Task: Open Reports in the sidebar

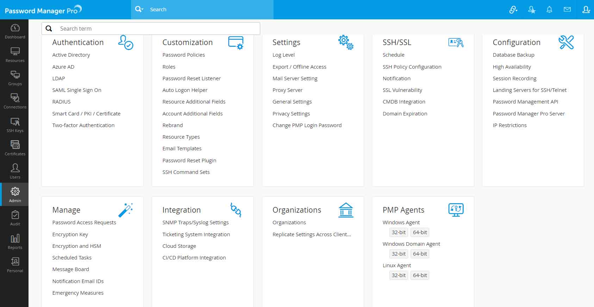Action: pyautogui.click(x=15, y=242)
